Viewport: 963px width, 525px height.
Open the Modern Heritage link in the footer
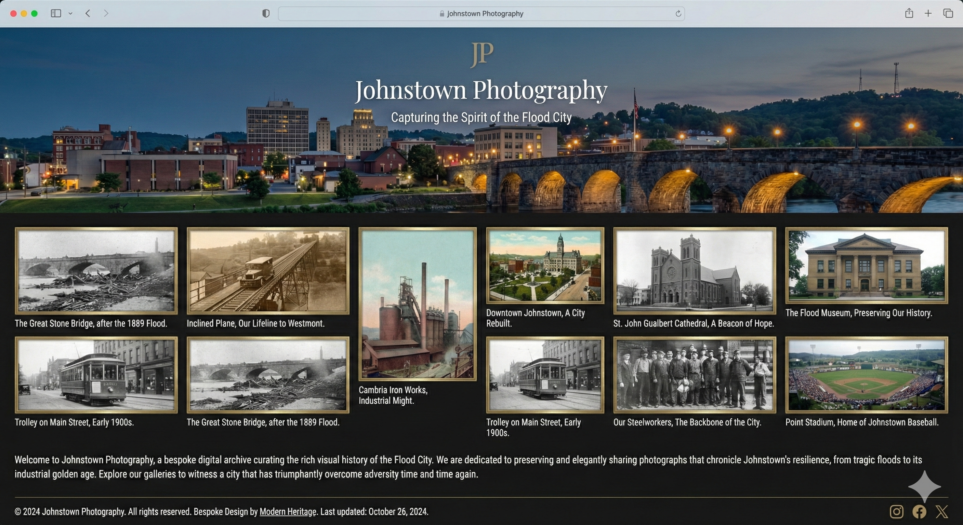coord(287,512)
